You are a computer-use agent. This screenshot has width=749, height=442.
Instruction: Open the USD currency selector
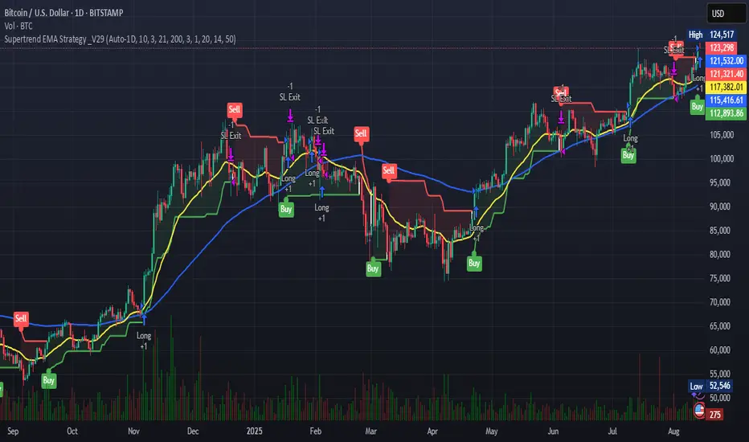click(x=726, y=14)
